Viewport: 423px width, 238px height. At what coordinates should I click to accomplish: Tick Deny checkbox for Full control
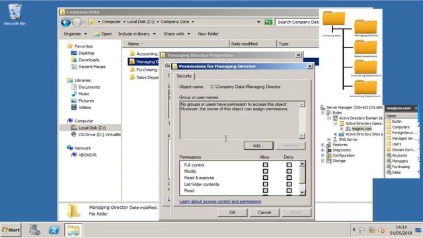pyautogui.click(x=289, y=165)
